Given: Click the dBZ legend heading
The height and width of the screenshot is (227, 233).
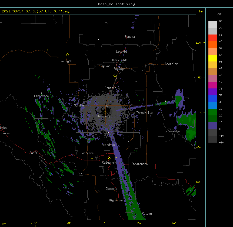Looking at the screenshot, I should pyautogui.click(x=219, y=15).
